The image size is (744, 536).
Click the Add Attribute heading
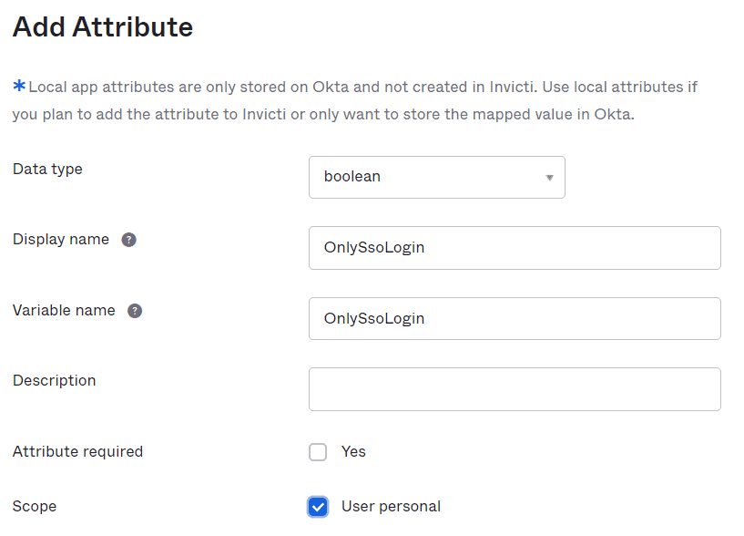pos(101,26)
